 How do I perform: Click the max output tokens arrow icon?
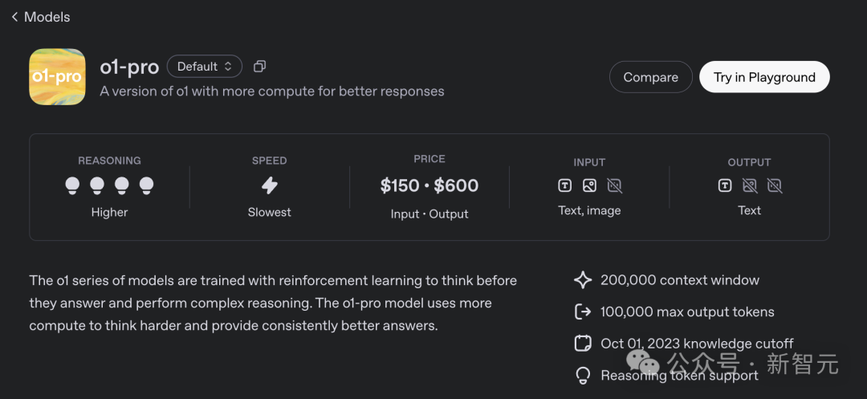(583, 311)
